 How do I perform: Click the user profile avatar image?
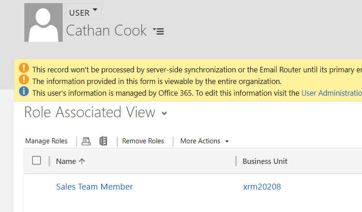[x=44, y=22]
